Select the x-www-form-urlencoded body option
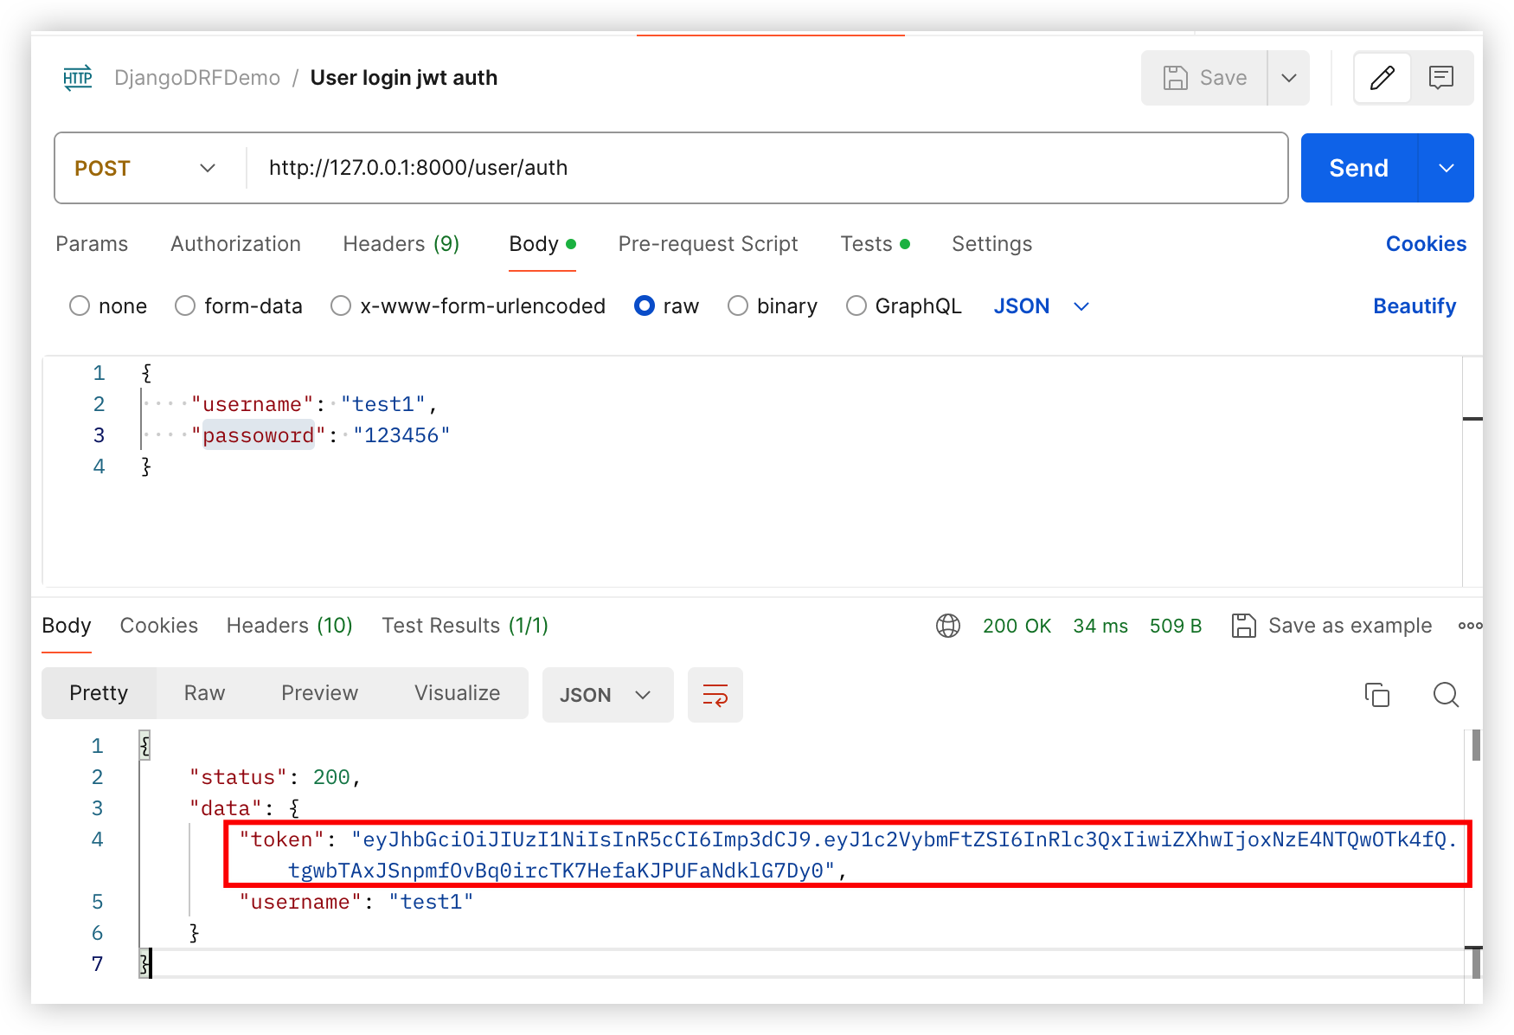 pos(341,306)
